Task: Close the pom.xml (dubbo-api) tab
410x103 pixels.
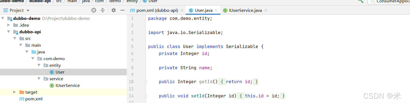Action: click(x=182, y=10)
